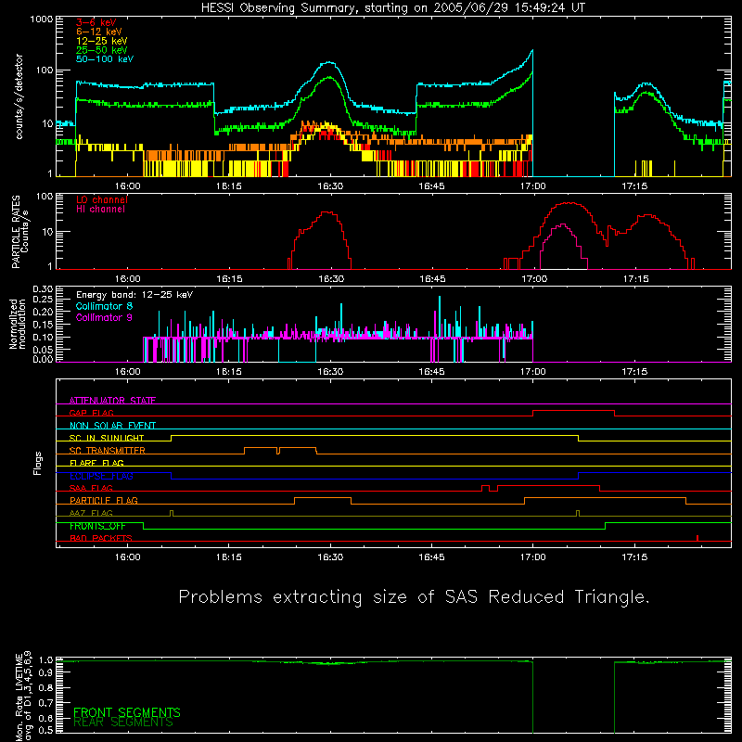Click the "NON_SOLAR_EVENT" flag label

[112, 426]
